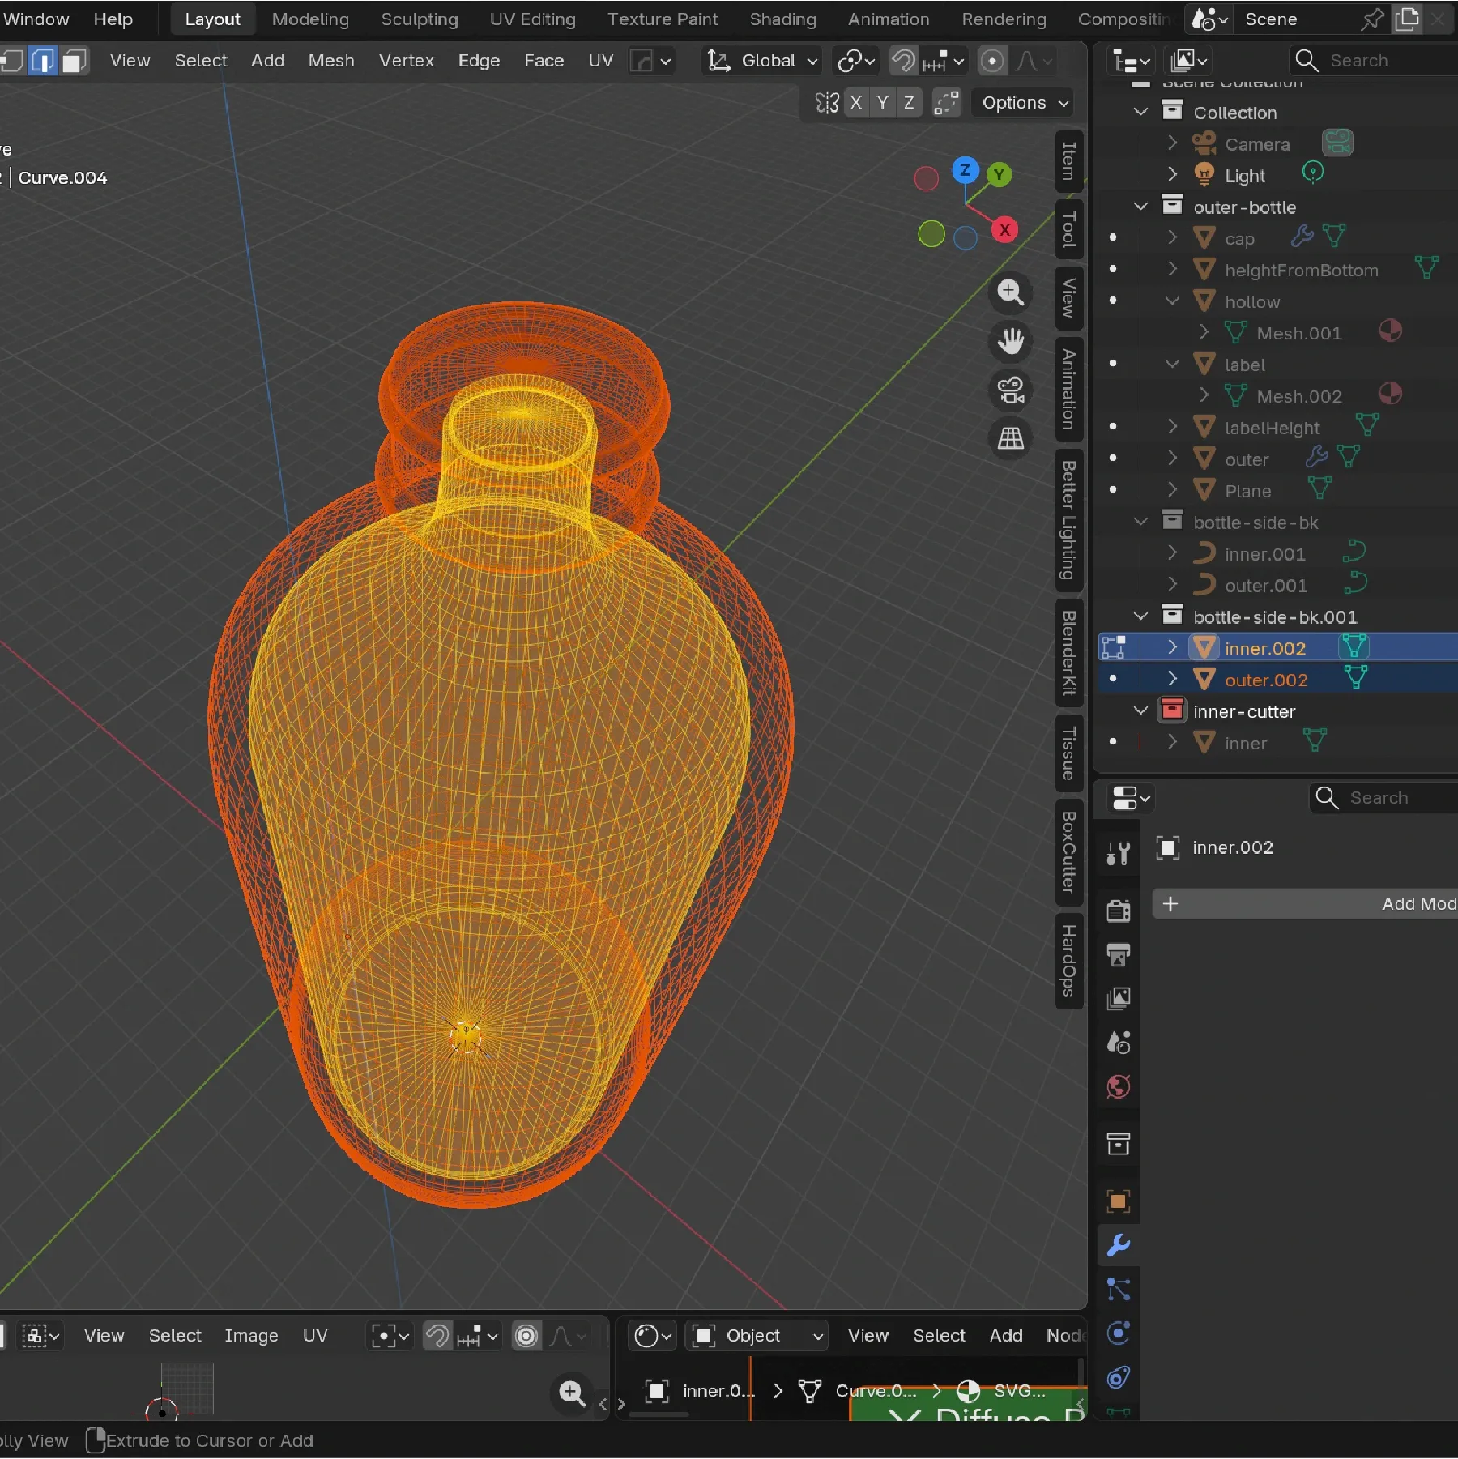
Task: Collapse the outer-bottle collection
Action: coord(1141,207)
